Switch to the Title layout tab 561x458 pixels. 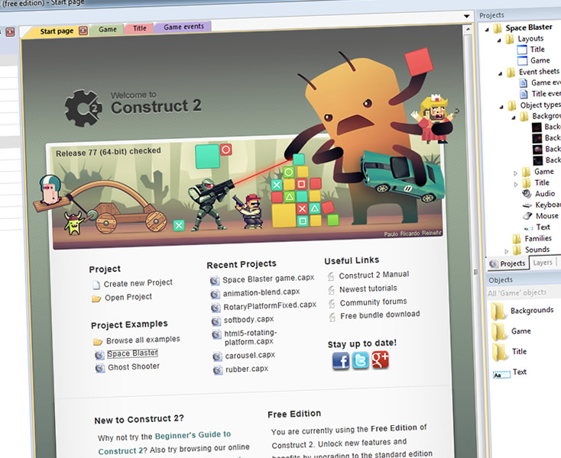pyautogui.click(x=140, y=28)
